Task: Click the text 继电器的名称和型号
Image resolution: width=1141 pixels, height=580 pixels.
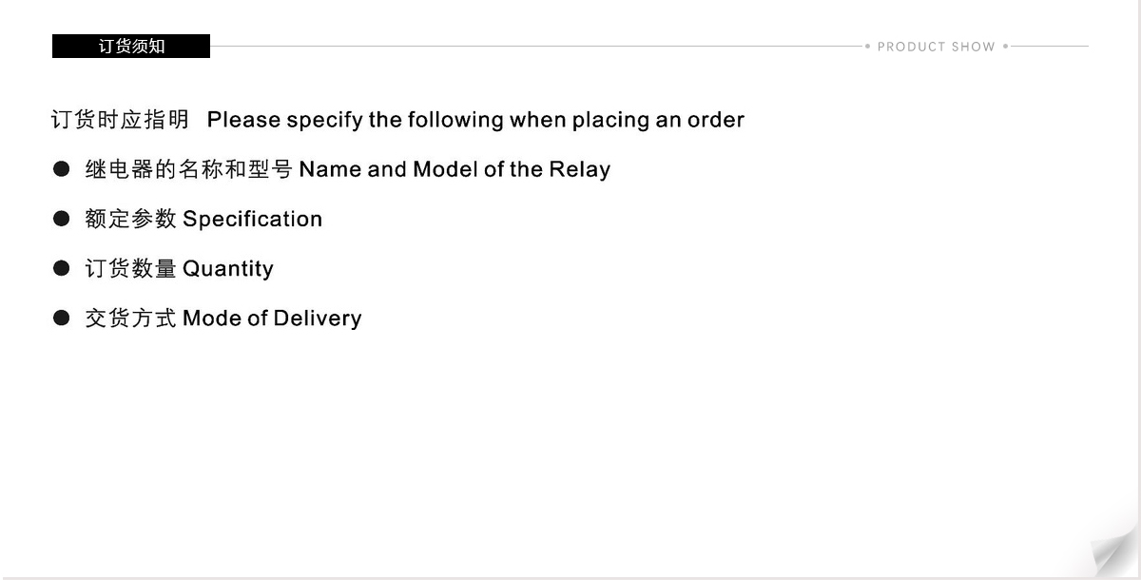Action: click(188, 169)
